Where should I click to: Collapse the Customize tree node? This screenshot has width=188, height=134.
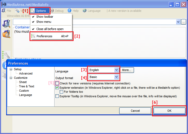tap(11, 78)
